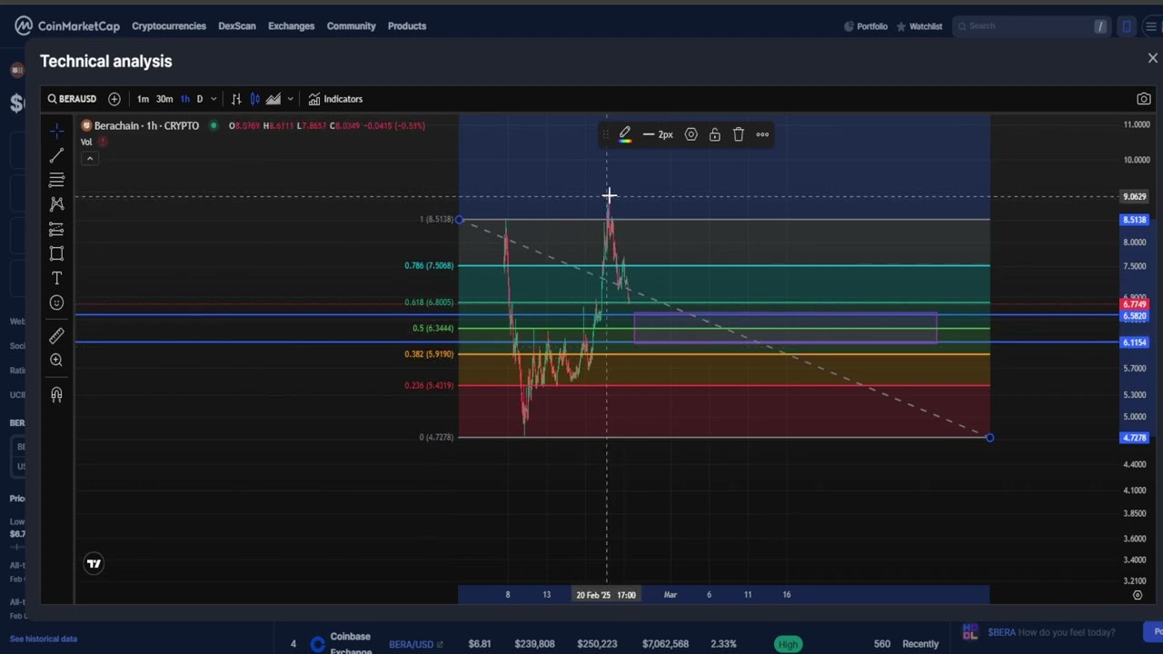Change the drawing line color
This screenshot has height=654, width=1163.
click(625, 134)
